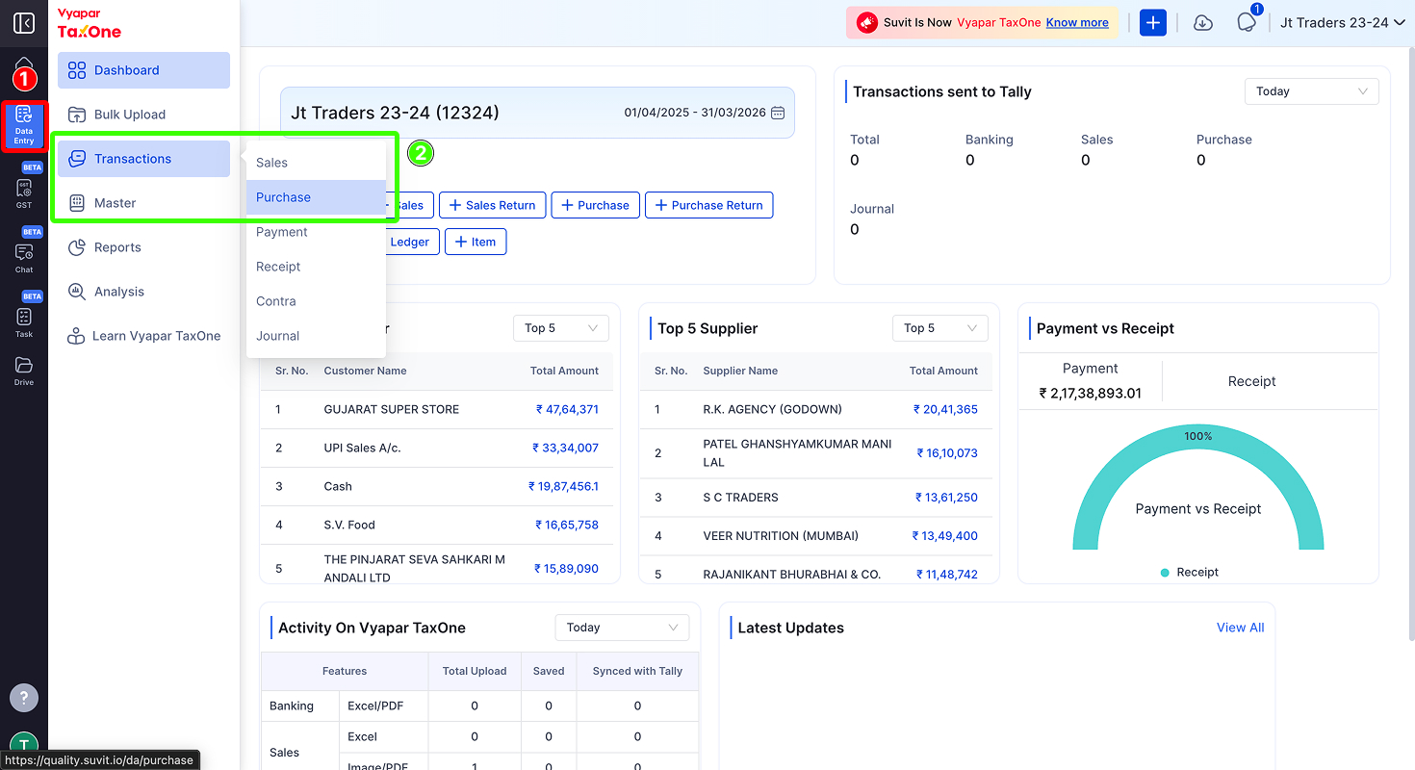Open the Top 5 dropdown in the customer card
This screenshot has height=770, width=1415.
(561, 328)
